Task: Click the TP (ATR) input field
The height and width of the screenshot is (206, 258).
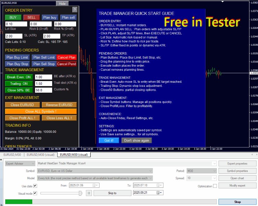Action: pyautogui.click(x=52, y=36)
